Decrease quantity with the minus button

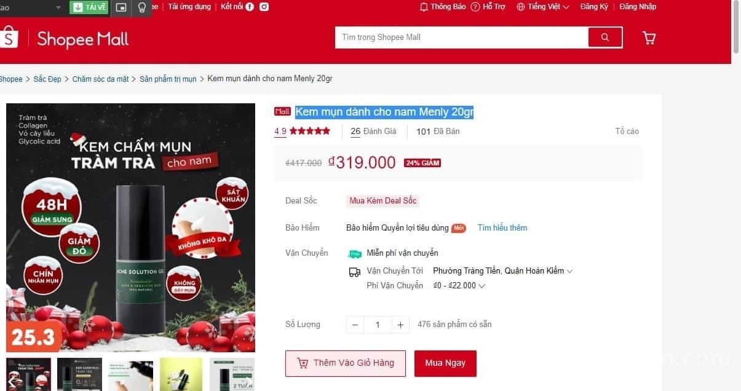click(x=355, y=325)
